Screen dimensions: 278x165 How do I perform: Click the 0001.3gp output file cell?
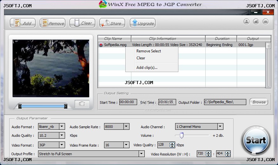point(246,45)
